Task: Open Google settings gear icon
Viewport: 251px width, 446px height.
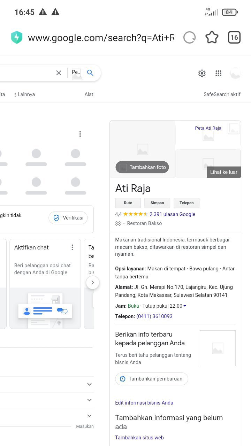Action: coord(202,73)
